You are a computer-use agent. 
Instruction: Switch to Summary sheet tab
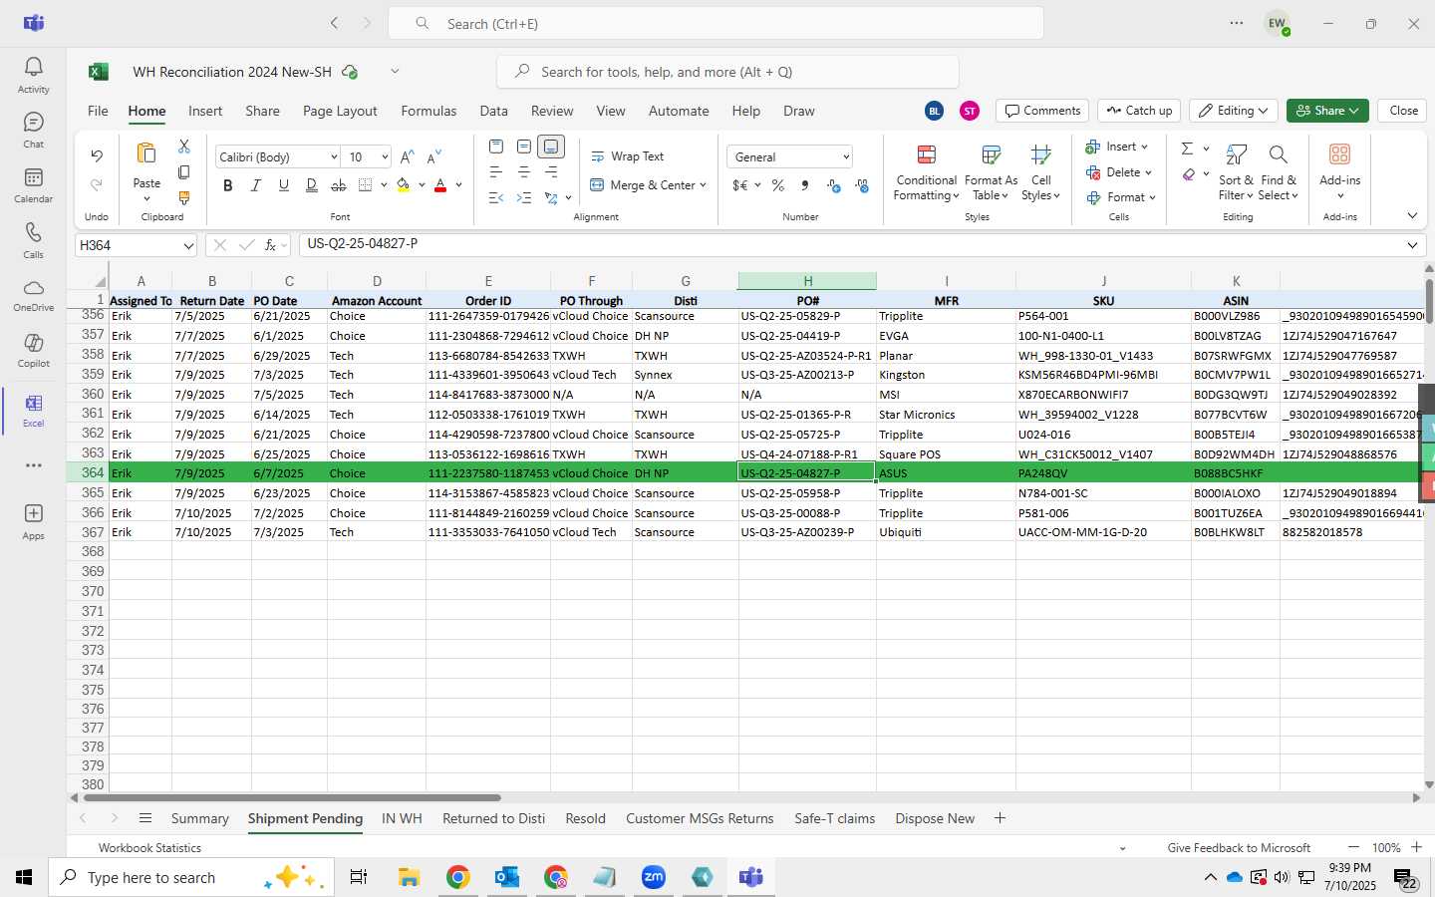coord(199,818)
